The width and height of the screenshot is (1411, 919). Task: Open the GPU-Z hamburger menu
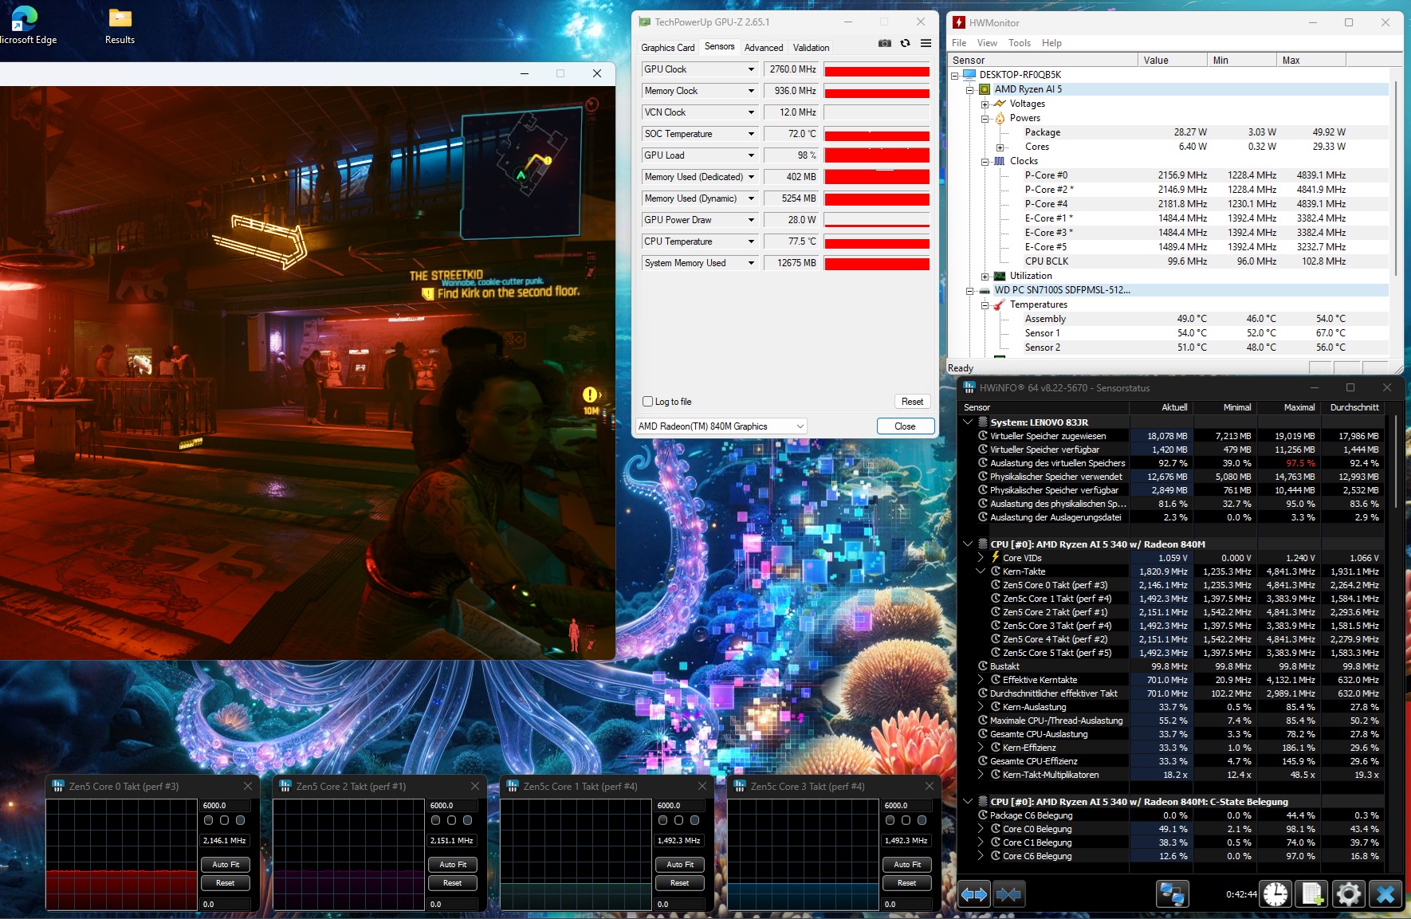[x=926, y=43]
